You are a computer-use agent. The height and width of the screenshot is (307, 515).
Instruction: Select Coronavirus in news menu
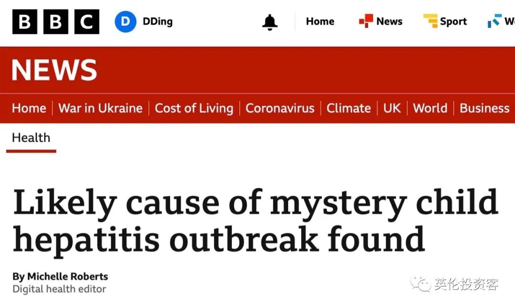pos(280,108)
